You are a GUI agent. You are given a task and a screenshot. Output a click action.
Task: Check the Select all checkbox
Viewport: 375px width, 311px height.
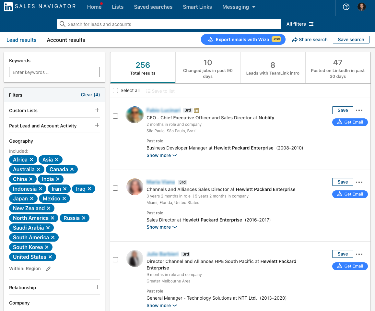[115, 90]
